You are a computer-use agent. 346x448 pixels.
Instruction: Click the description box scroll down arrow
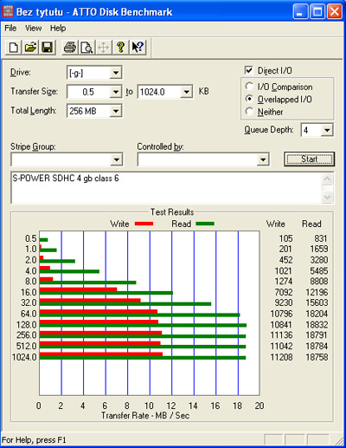[327, 197]
